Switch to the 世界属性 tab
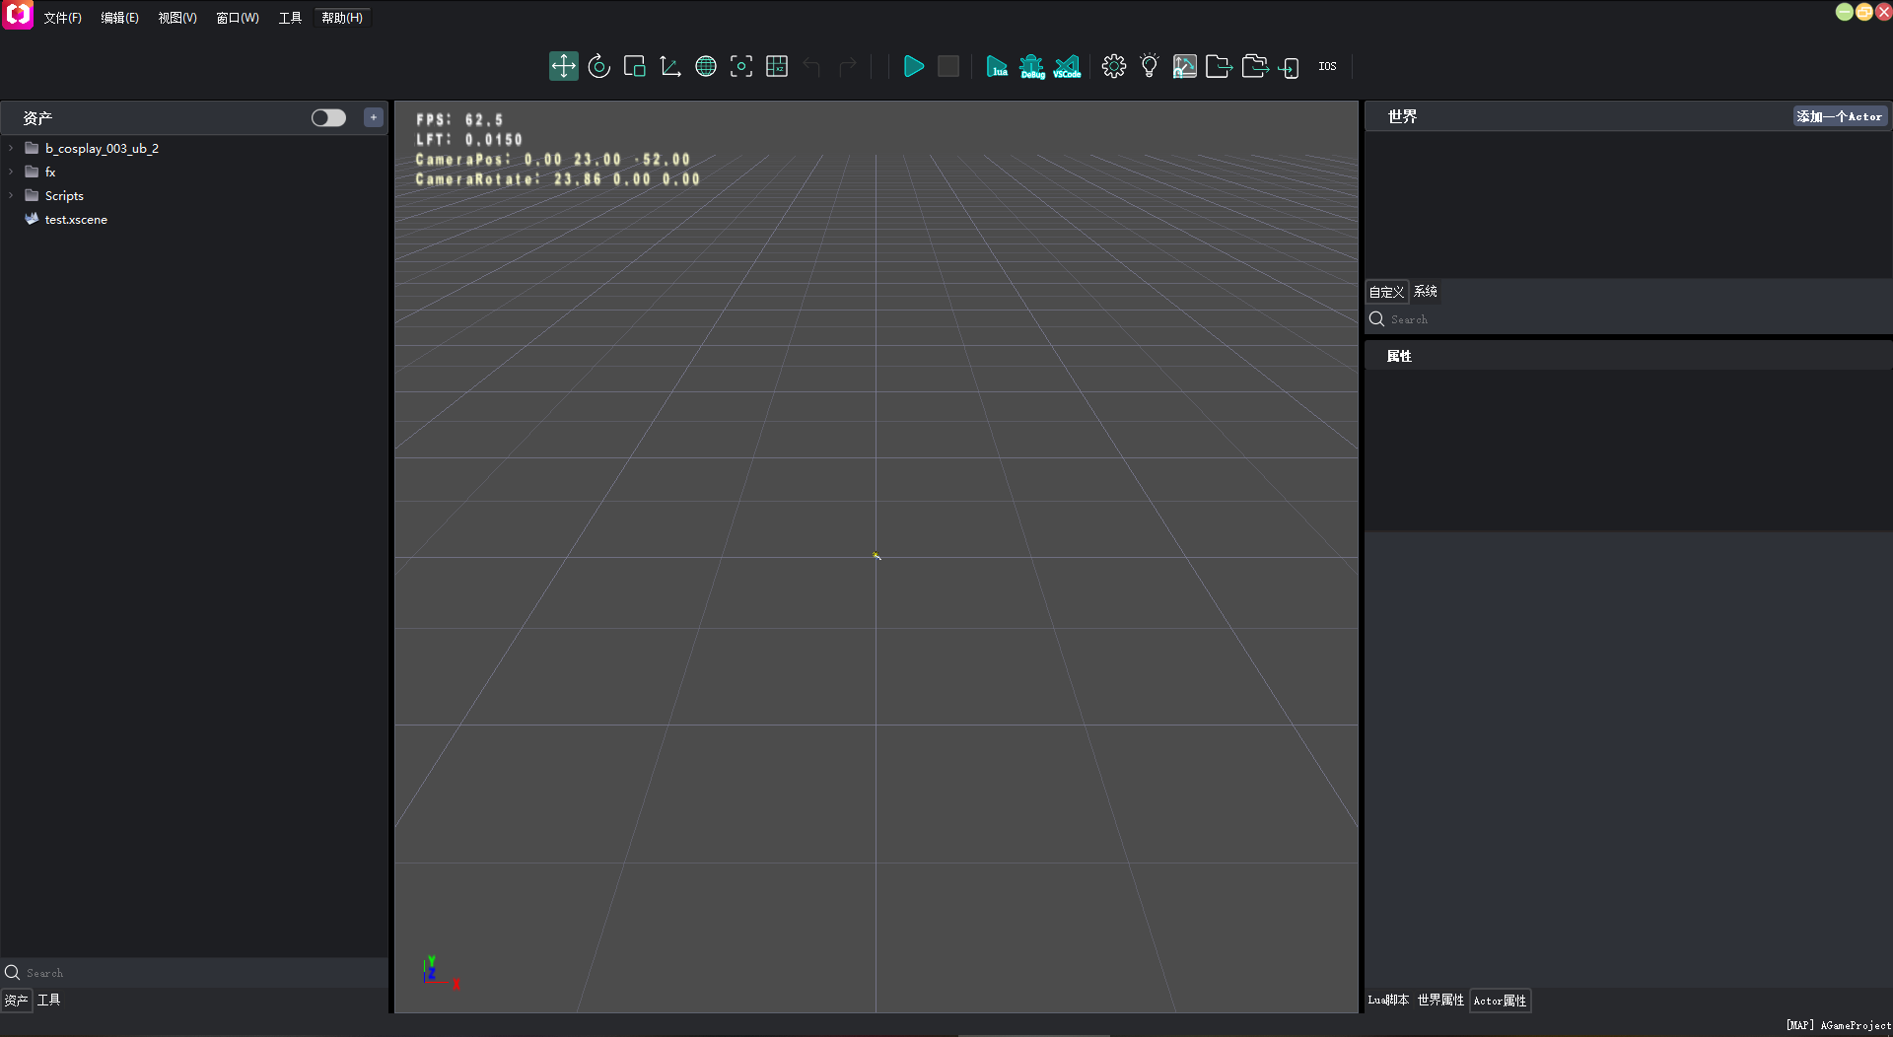1893x1037 pixels. click(1440, 1000)
